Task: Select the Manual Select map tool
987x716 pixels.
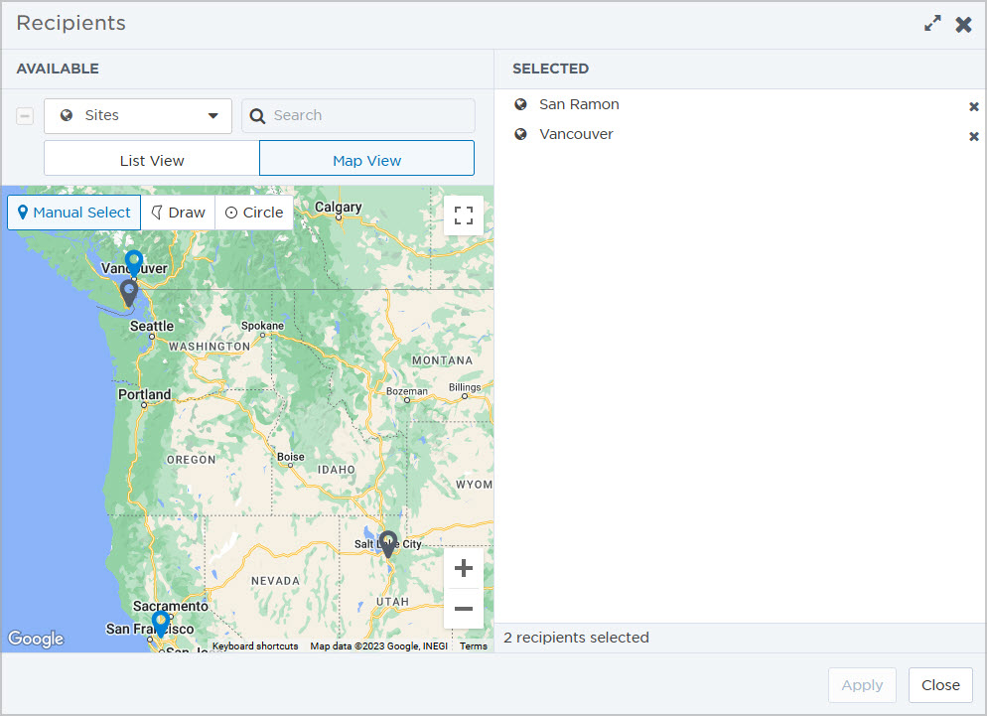Action: tap(74, 213)
